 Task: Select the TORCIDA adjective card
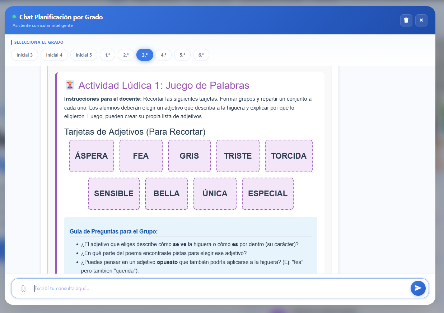[x=289, y=156]
